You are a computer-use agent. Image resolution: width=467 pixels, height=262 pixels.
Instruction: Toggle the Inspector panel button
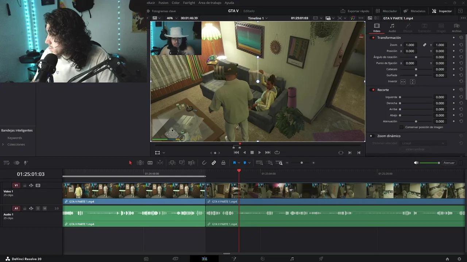click(x=442, y=11)
